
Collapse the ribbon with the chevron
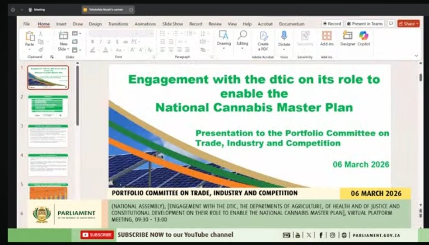[x=416, y=56]
